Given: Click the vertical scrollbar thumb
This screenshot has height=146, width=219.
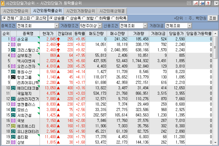Looking at the screenshot, I should [x=215, y=47].
